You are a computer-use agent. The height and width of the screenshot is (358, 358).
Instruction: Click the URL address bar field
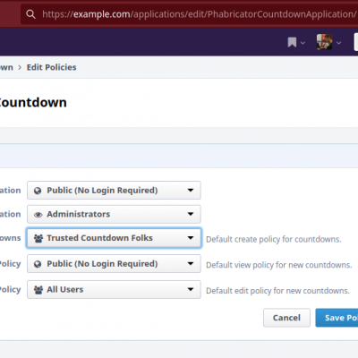189,14
